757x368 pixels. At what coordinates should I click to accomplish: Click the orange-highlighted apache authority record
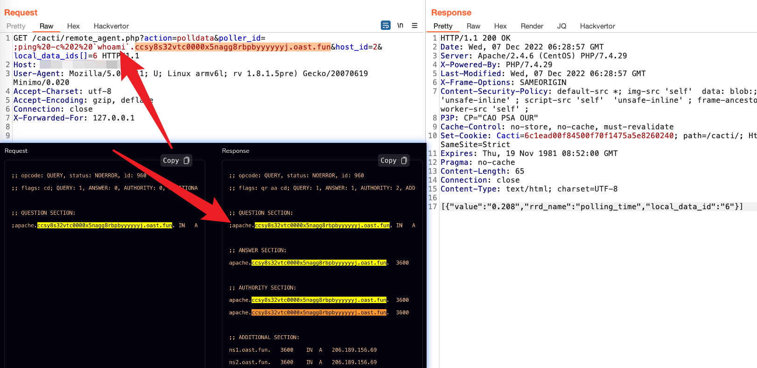pyautogui.click(x=319, y=312)
